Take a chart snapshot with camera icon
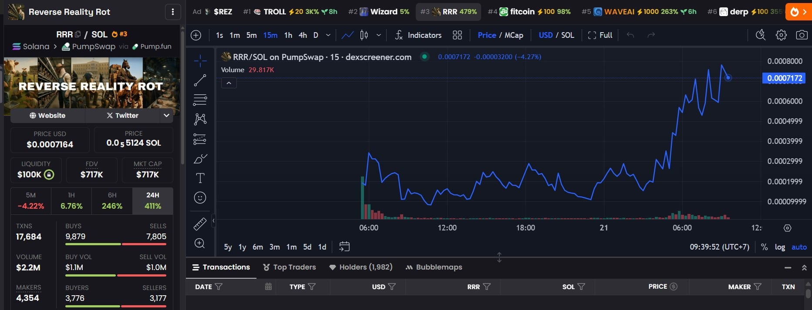The image size is (812, 310). point(802,35)
